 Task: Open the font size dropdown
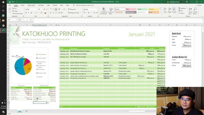coord(42,9)
